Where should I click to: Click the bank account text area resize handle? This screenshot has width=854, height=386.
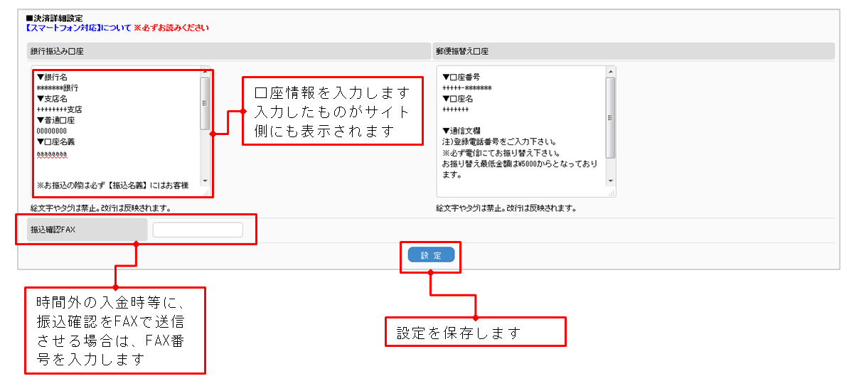coord(206,192)
